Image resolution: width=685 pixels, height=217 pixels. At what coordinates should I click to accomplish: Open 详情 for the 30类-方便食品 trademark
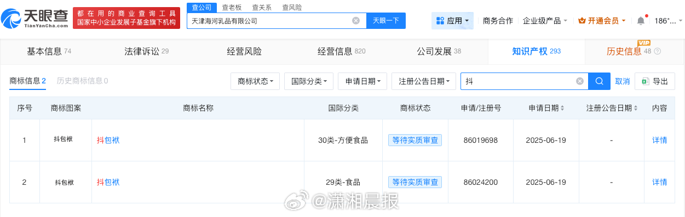click(x=659, y=140)
